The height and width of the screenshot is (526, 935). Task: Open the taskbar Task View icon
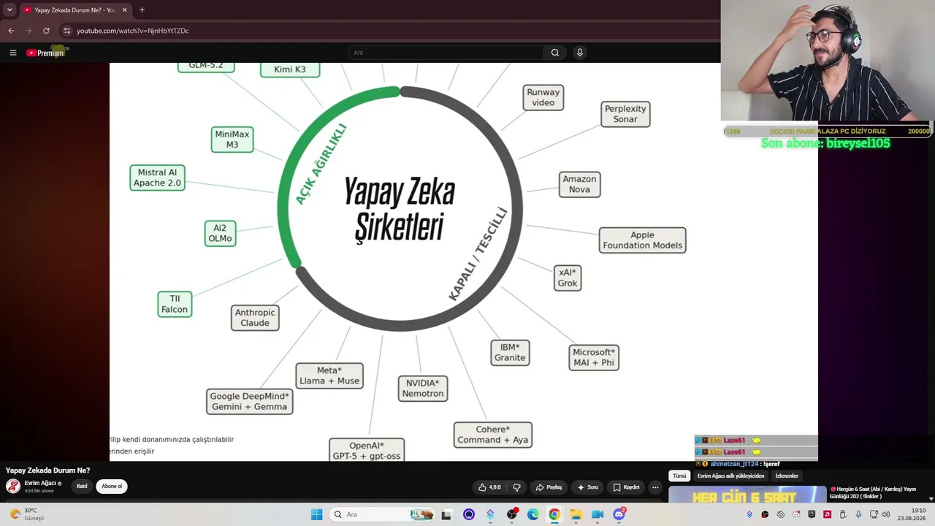(x=446, y=514)
